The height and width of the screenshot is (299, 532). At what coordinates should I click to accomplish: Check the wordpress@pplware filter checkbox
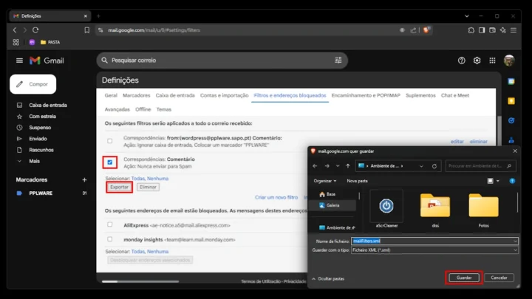[110, 140]
